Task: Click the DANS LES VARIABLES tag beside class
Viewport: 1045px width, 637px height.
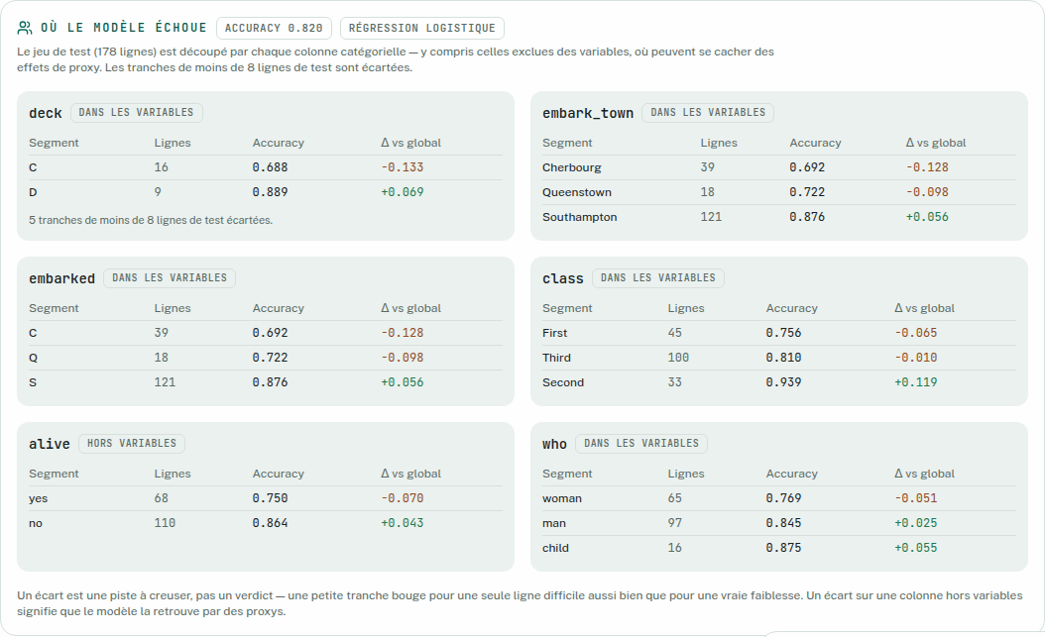Action: [657, 277]
